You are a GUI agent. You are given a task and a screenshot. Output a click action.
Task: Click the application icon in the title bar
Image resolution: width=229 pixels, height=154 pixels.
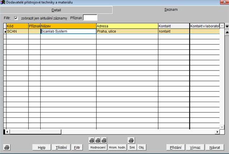3,3
